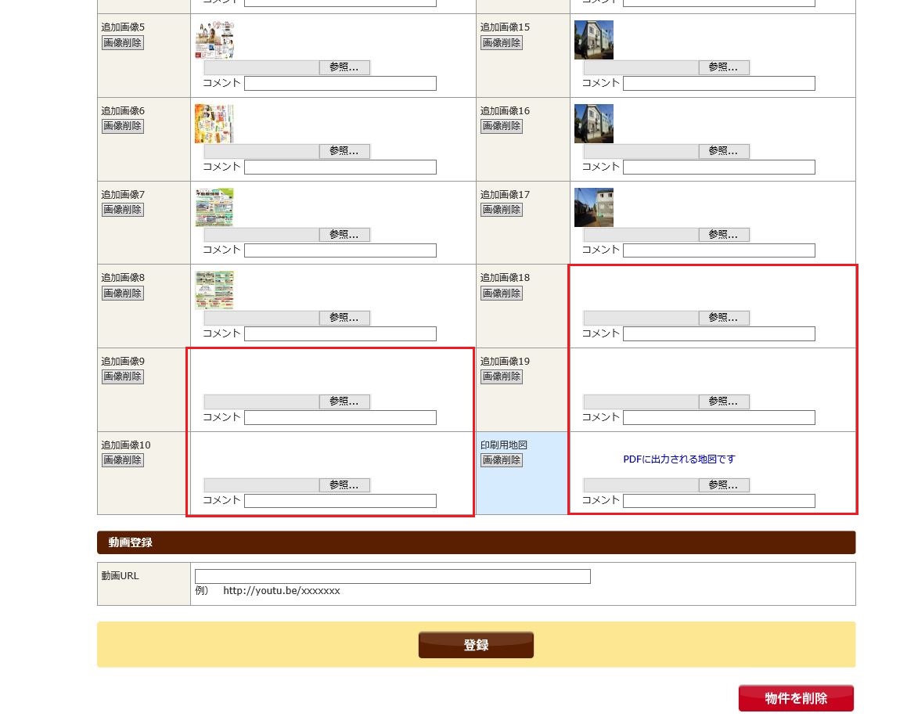
Task: Remove the 印刷用地図 image
Action: point(502,460)
